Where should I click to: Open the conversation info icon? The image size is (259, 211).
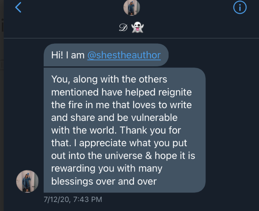point(240,8)
